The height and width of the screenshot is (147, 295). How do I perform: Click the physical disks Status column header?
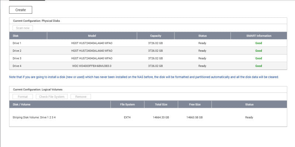pos(202,35)
